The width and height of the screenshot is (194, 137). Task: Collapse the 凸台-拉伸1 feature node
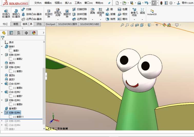click(2, 84)
